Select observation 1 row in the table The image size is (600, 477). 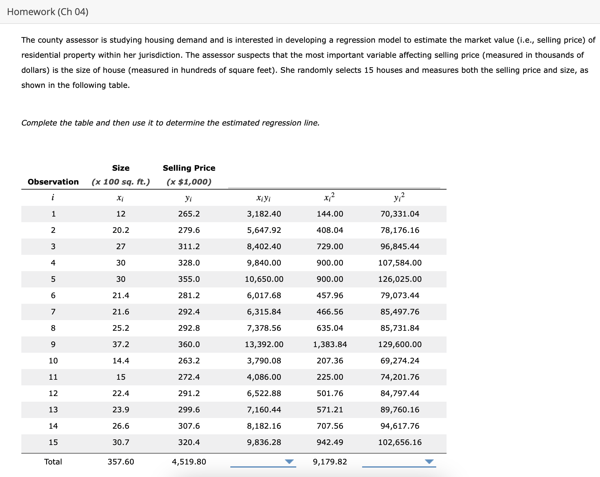coord(220,214)
